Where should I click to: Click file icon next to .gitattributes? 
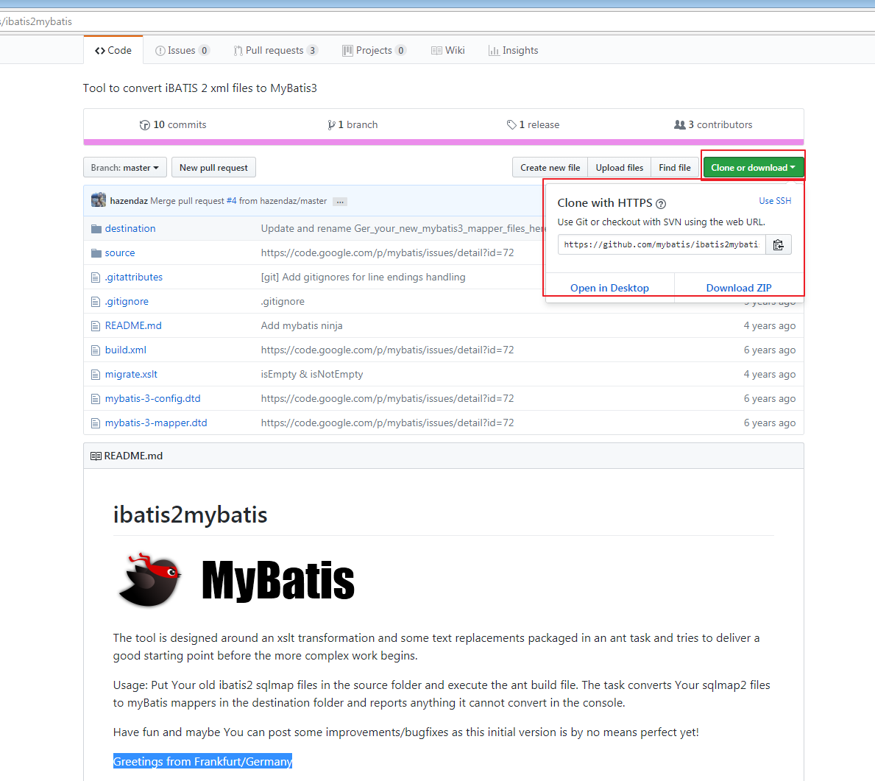click(96, 278)
